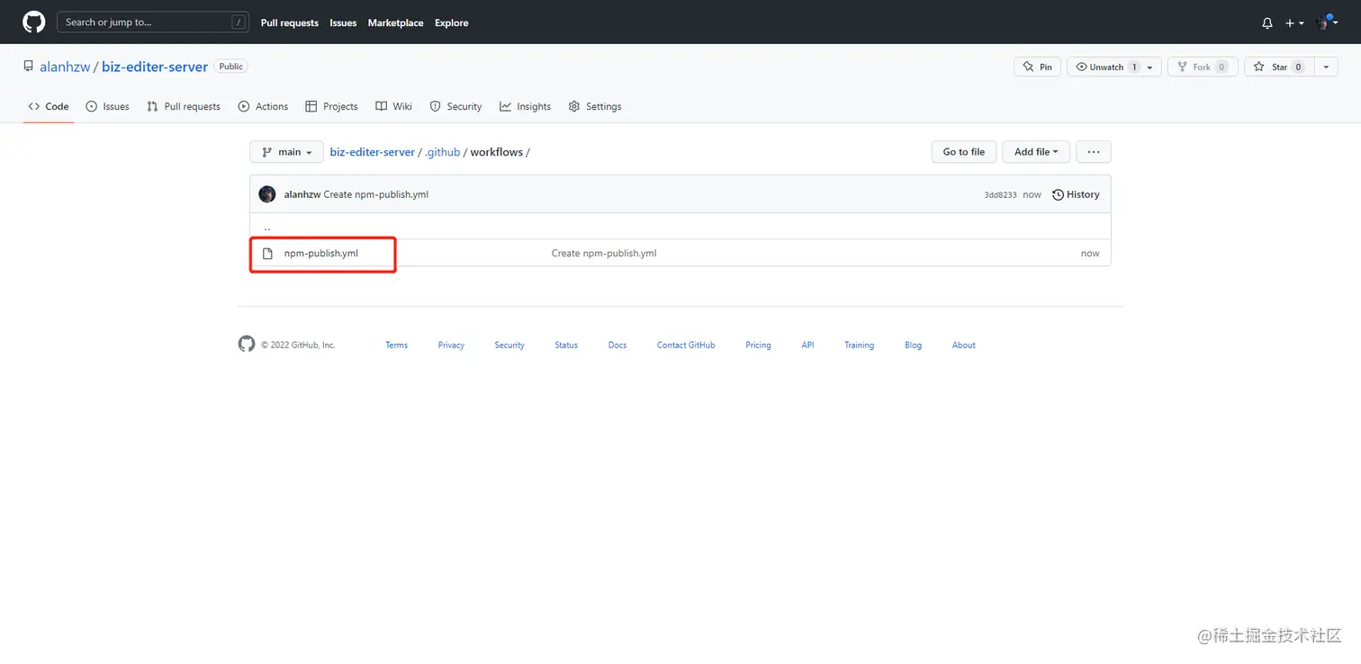Switch to the repository Issues tab
The image size is (1361, 664).
107,106
